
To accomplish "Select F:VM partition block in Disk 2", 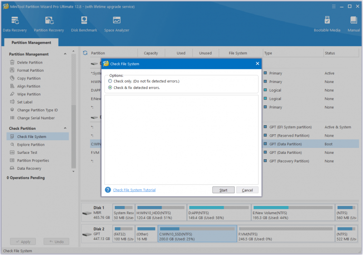I will click(286, 234).
